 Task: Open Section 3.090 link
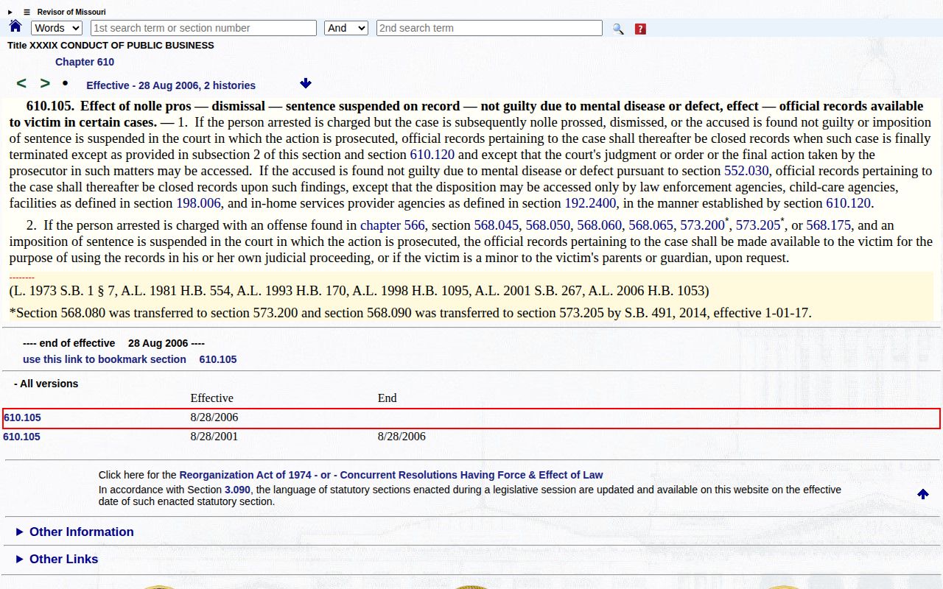(x=238, y=490)
